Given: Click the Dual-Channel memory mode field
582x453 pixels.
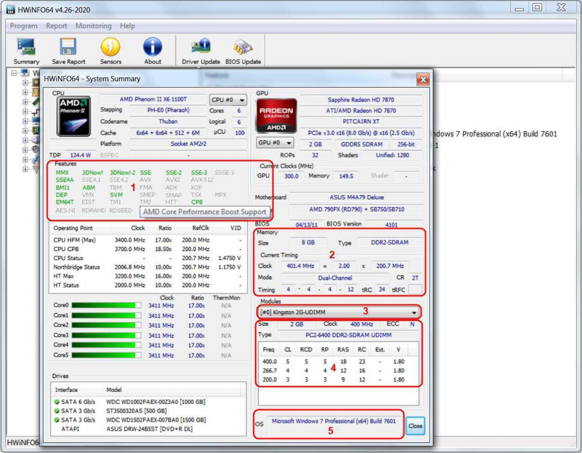Looking at the screenshot, I should point(335,278).
